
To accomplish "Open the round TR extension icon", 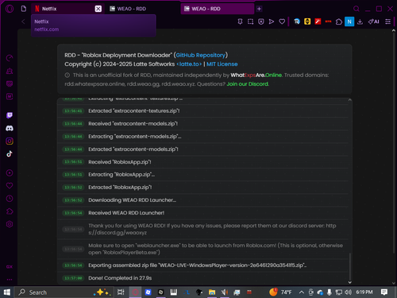I will [x=297, y=21].
